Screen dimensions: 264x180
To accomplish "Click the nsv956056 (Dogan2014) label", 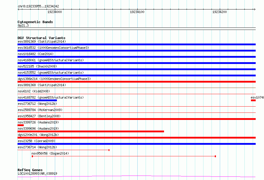I will [50, 153].
